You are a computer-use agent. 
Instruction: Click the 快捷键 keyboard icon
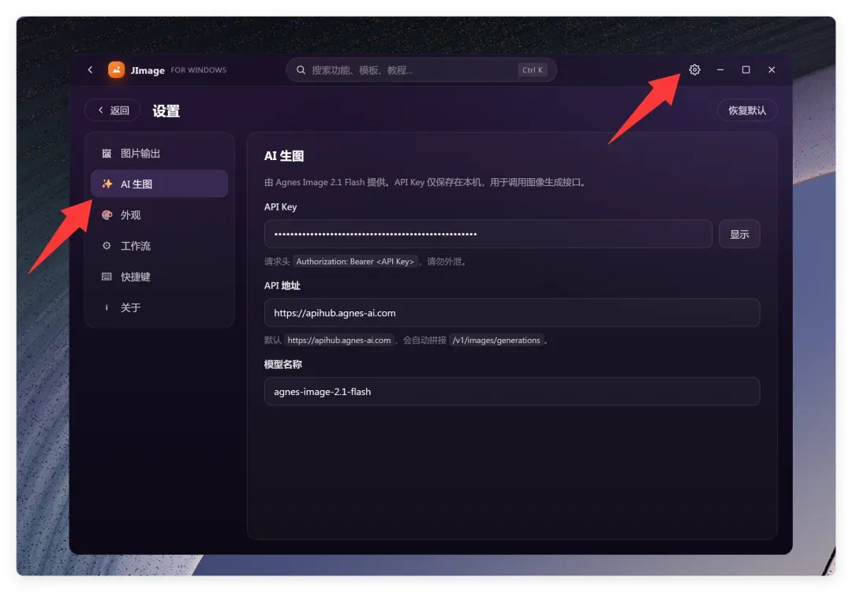point(106,277)
